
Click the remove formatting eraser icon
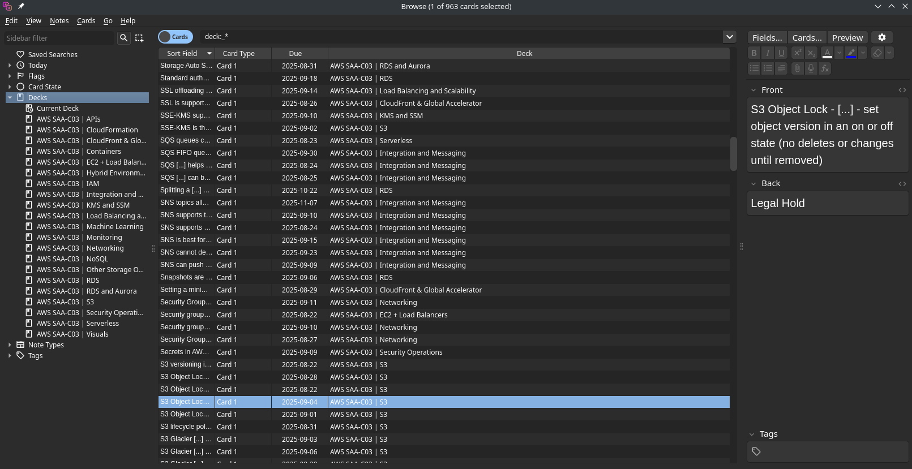point(877,53)
